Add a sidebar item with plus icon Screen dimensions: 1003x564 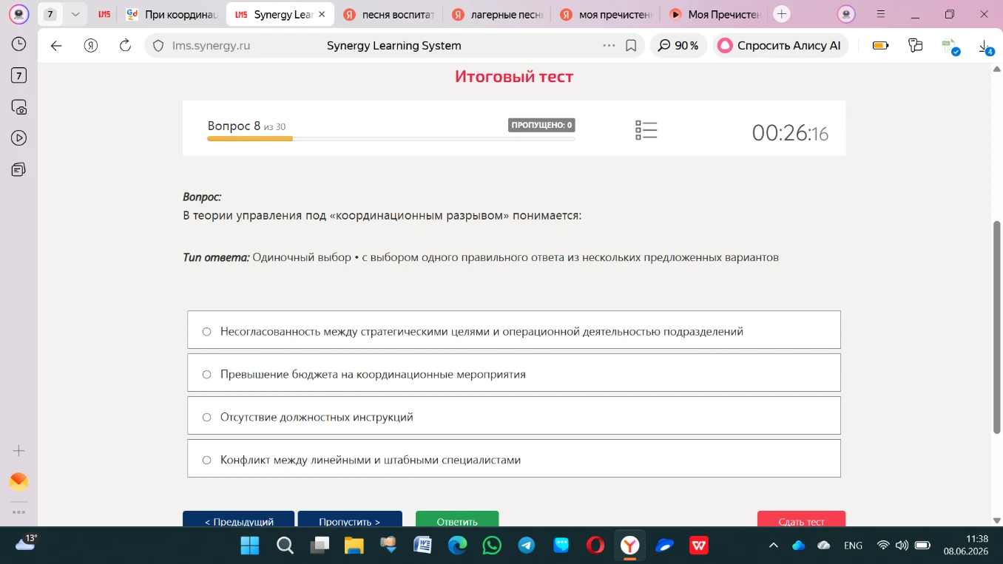tap(19, 451)
